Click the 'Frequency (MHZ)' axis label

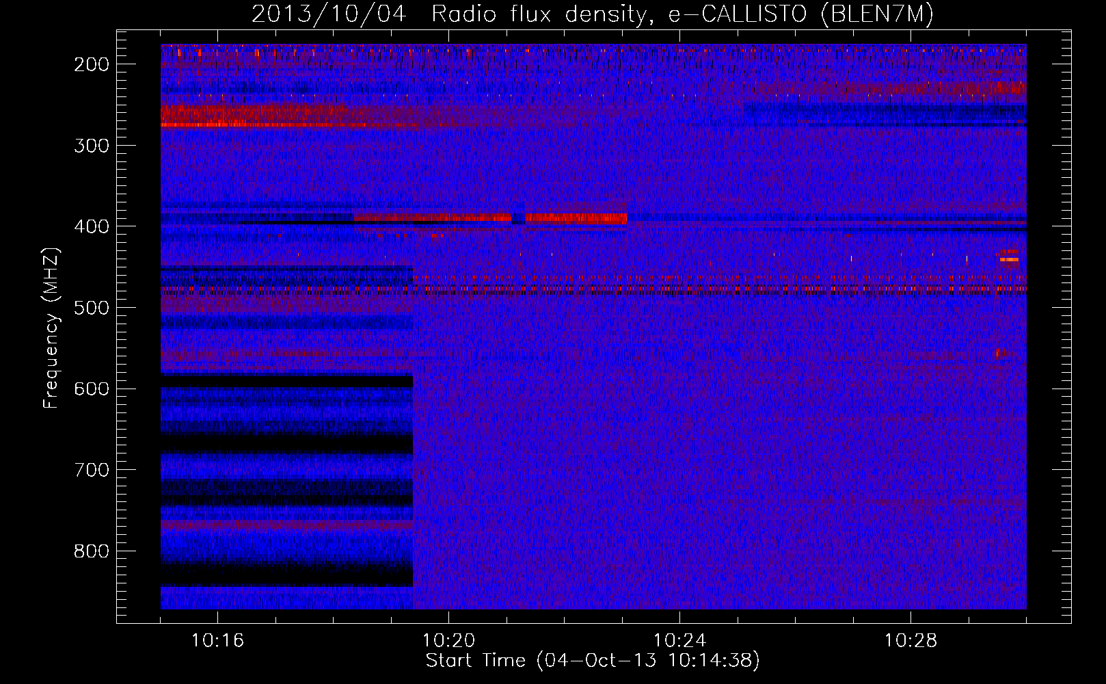(x=51, y=328)
